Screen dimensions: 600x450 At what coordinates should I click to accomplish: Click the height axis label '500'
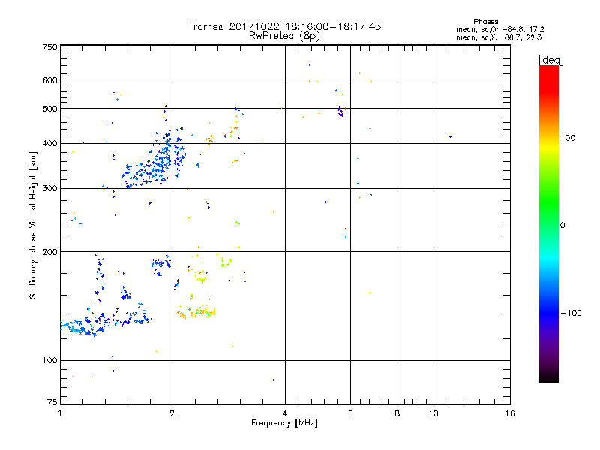click(x=49, y=109)
